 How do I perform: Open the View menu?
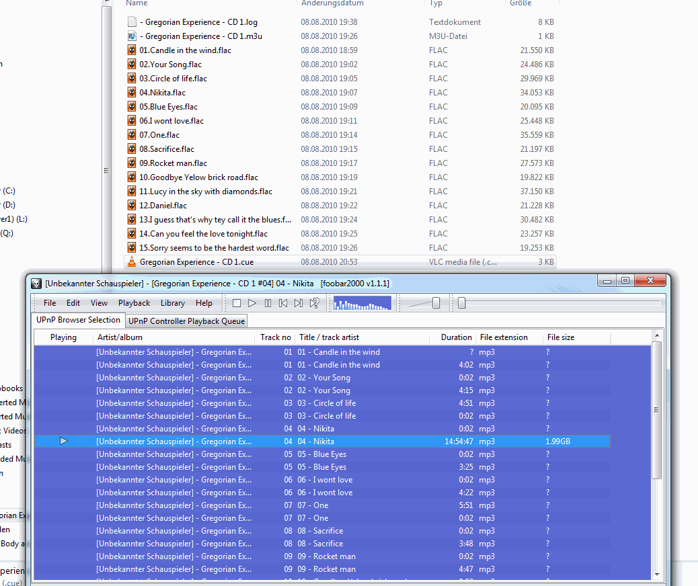click(x=99, y=303)
